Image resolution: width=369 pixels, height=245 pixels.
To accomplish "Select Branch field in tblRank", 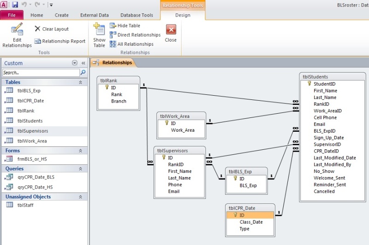I will click(119, 101).
